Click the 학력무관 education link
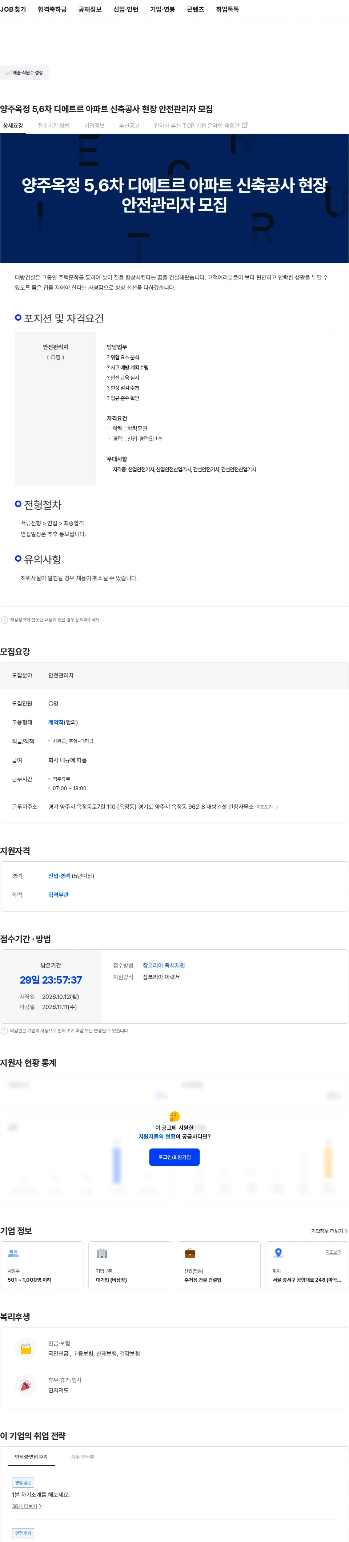This screenshot has height=1542, width=349. 59,895
